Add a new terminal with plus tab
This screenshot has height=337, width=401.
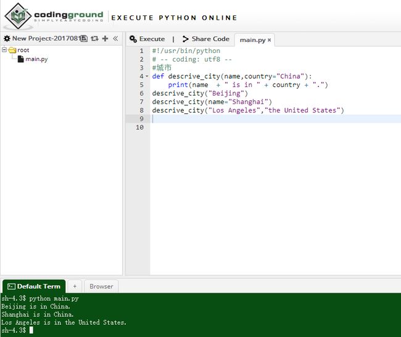[x=75, y=286]
